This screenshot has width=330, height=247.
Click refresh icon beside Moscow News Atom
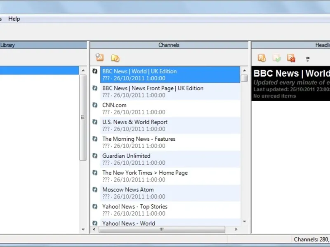coord(95,189)
